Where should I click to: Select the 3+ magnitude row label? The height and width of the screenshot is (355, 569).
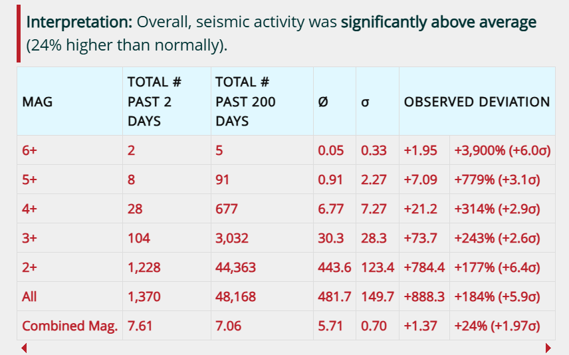30,238
